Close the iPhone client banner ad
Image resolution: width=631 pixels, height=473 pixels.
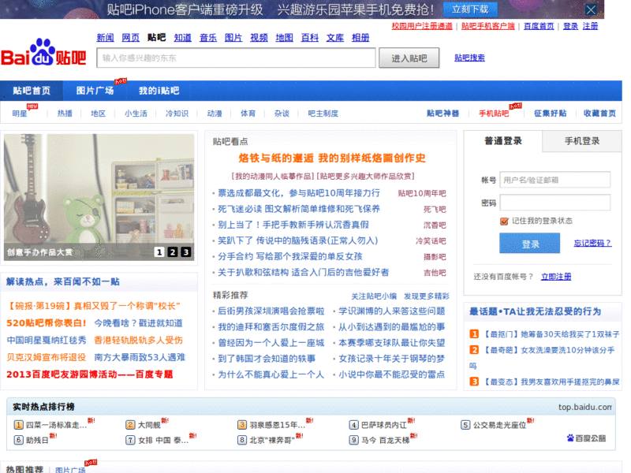pyautogui.click(x=591, y=9)
